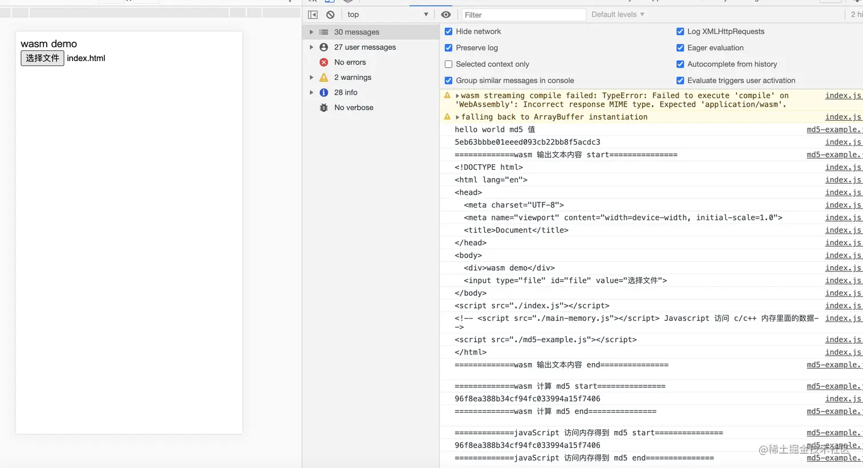Click the hash 5eb63bbbe01eeed093cb22bb8f5acdc3 log line
This screenshot has height=468, width=863.
[527, 142]
